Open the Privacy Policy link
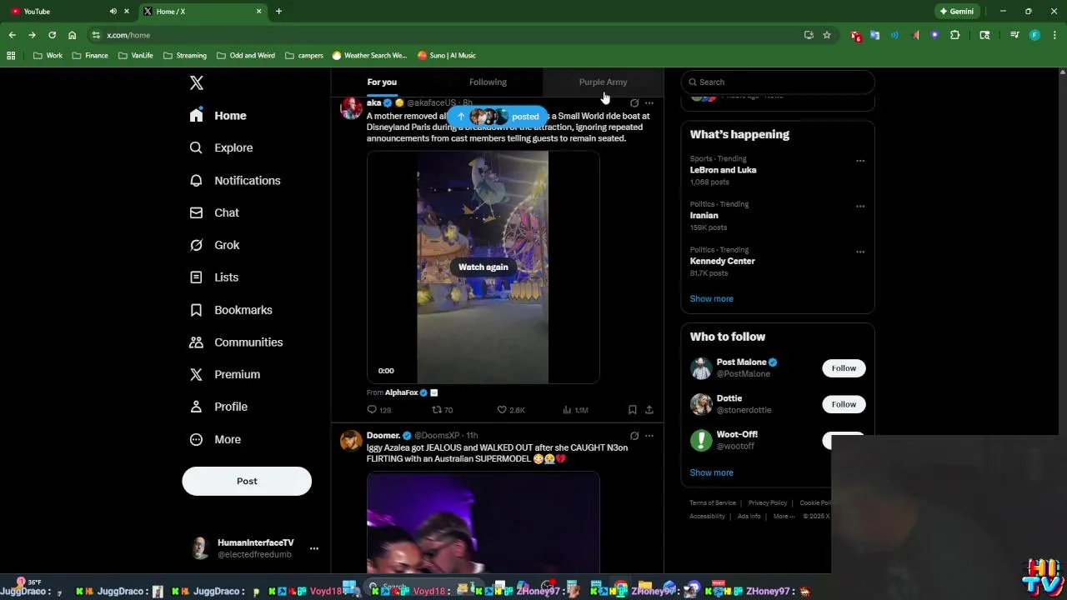 click(x=768, y=502)
